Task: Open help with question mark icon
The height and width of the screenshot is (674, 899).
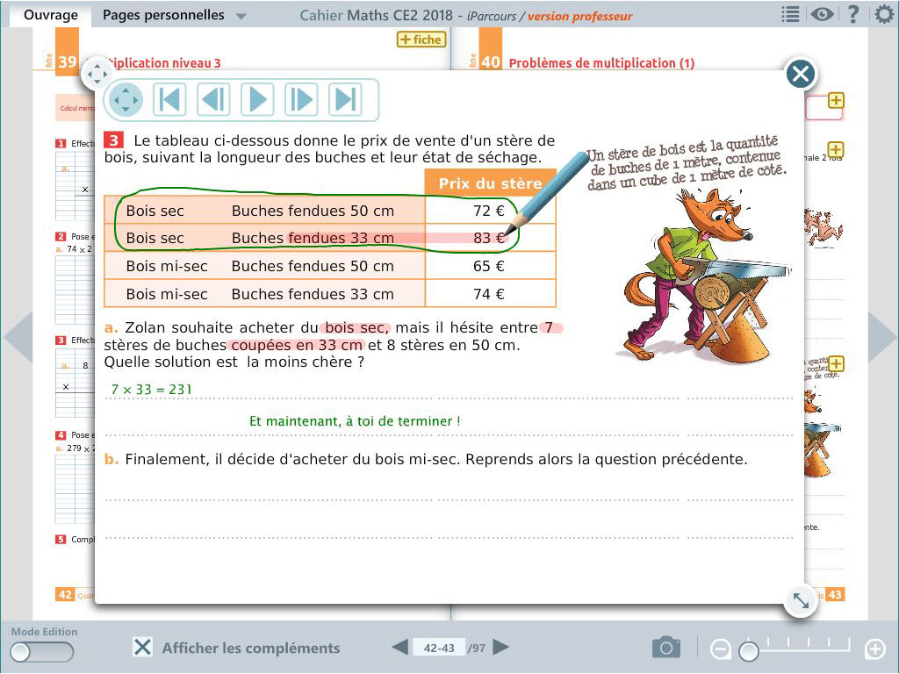Action: coord(852,15)
